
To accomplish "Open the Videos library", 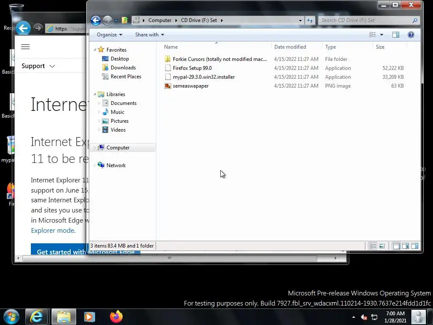I will pos(118,129).
